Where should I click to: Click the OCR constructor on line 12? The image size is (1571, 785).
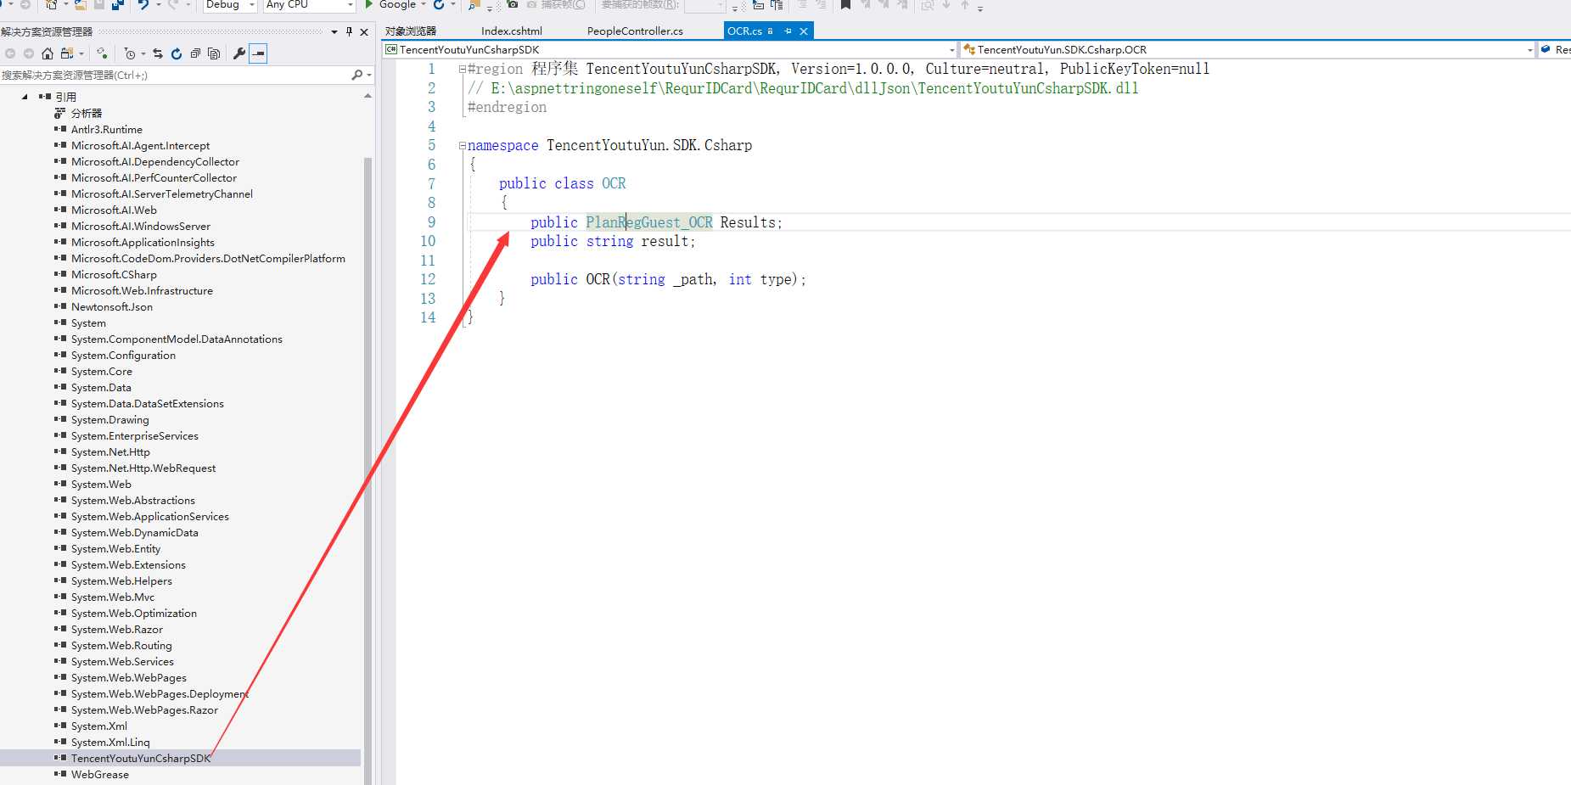click(x=598, y=280)
